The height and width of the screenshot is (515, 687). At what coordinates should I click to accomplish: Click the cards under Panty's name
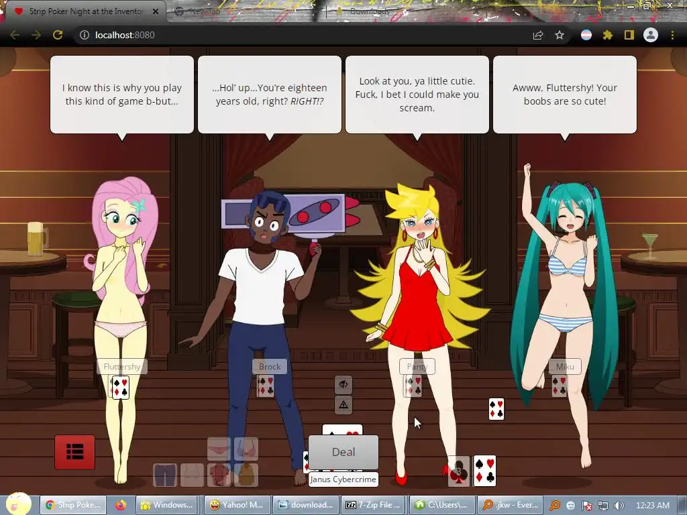click(x=413, y=386)
